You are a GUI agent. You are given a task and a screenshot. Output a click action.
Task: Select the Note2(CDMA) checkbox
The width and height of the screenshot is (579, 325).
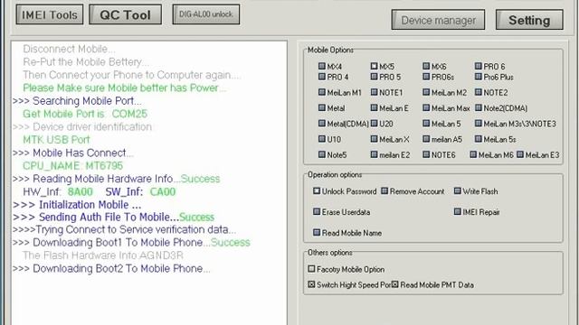[479, 107]
